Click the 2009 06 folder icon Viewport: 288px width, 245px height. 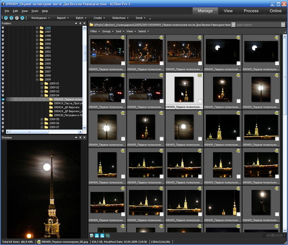[x=46, y=123]
